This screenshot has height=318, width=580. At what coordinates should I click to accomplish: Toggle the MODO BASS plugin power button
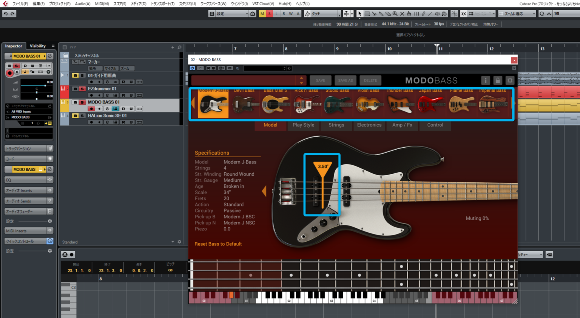click(192, 68)
